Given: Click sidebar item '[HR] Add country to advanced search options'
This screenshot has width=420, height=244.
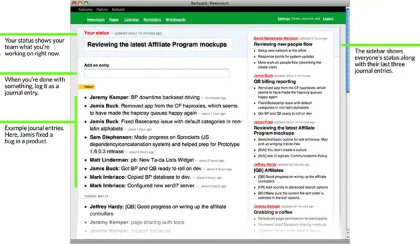Looking at the screenshot, I should (x=293, y=187).
